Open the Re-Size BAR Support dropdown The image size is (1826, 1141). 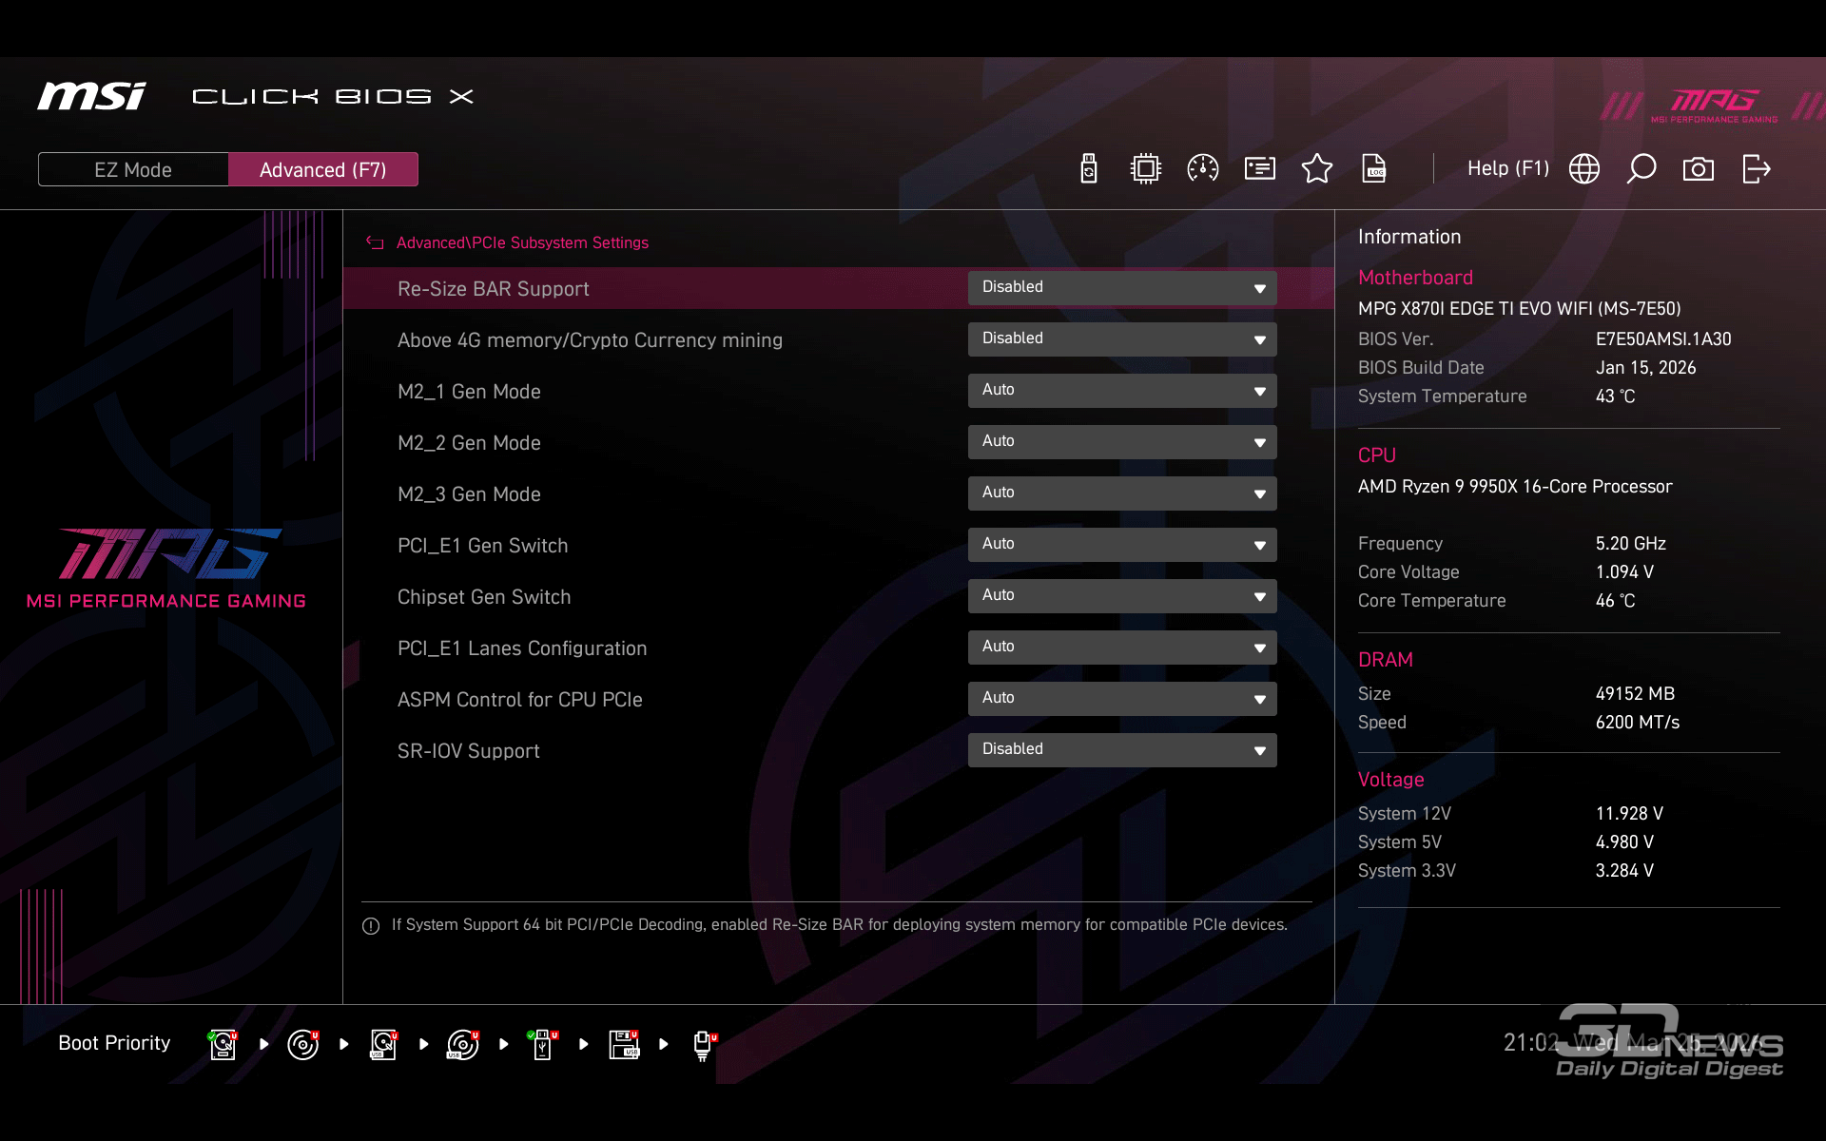[x=1122, y=288]
